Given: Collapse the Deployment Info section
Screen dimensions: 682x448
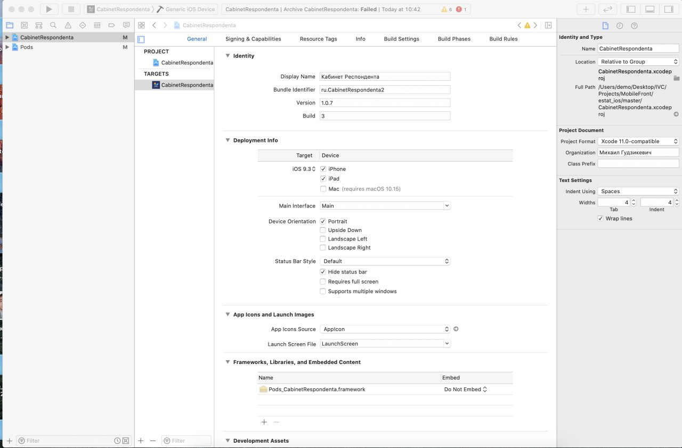Looking at the screenshot, I should click(x=228, y=140).
